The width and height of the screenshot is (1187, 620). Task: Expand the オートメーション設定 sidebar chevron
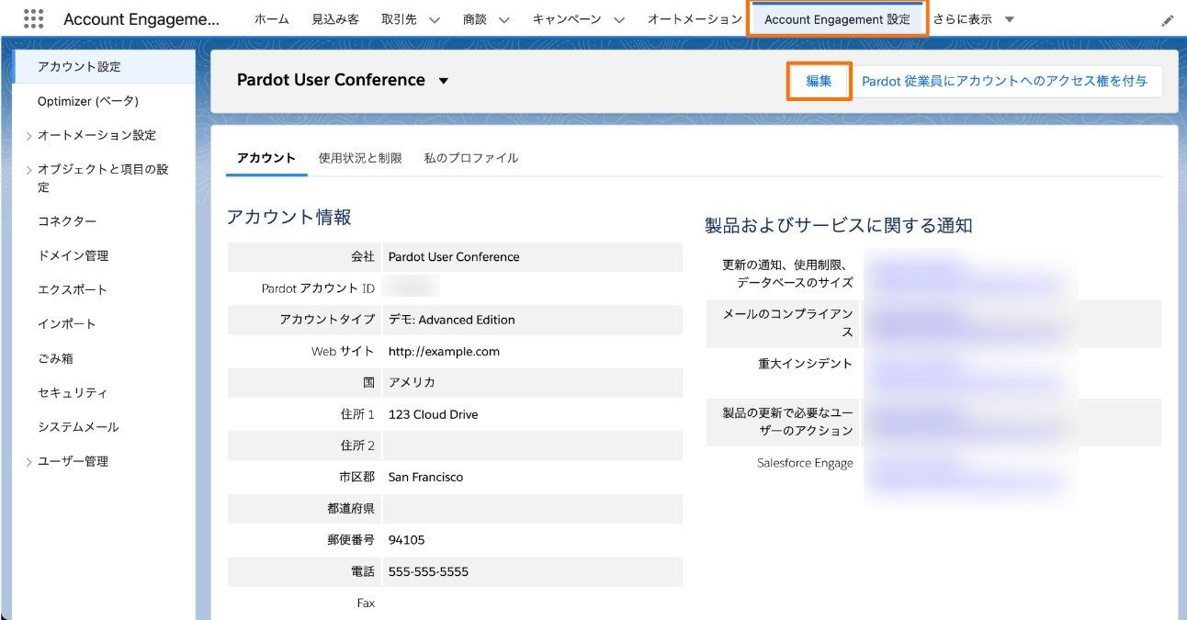[28, 136]
